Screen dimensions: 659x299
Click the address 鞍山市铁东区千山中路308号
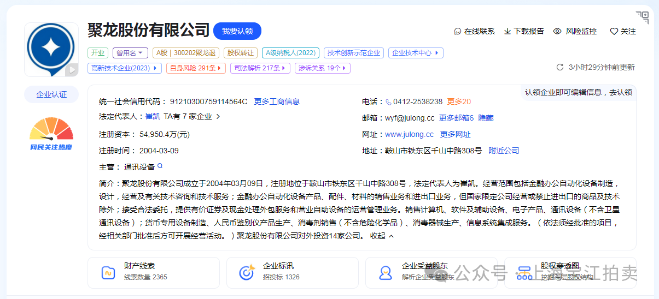click(x=433, y=151)
